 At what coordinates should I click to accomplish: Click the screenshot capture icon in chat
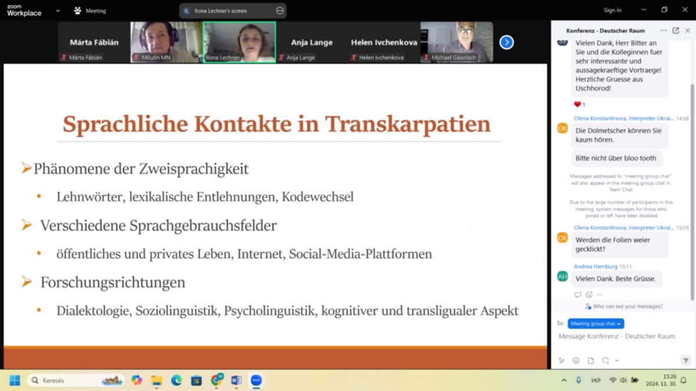pos(605,360)
